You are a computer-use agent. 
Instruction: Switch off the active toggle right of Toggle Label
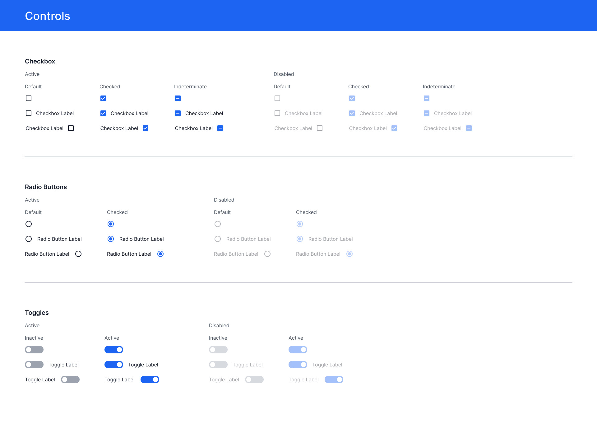[x=150, y=379]
